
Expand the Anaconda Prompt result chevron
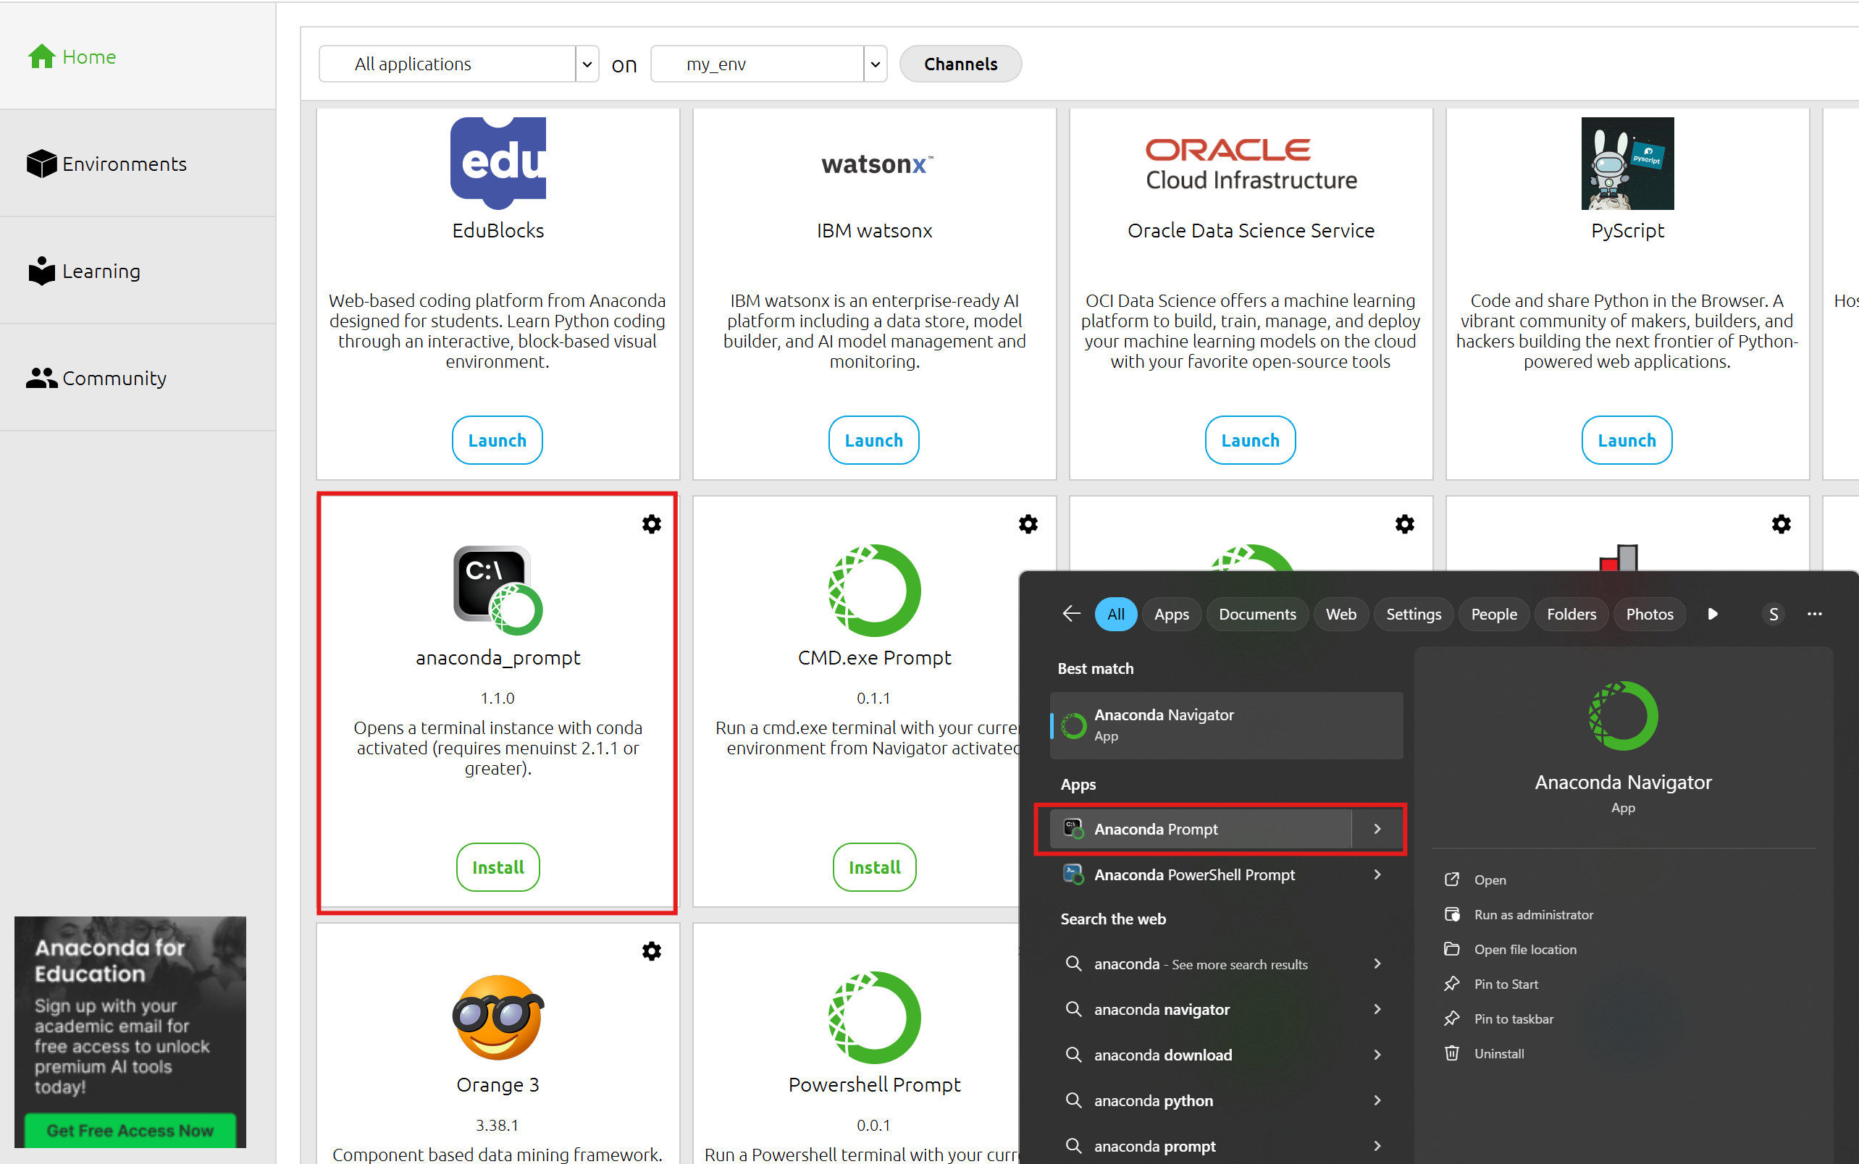(x=1377, y=829)
